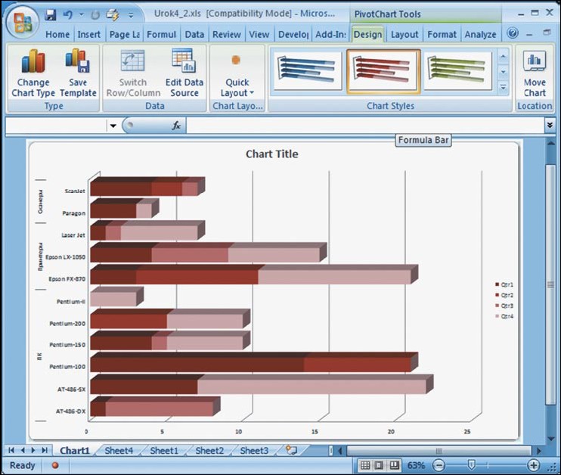Click the zoom slider handle
The height and width of the screenshot is (475, 561).
(471, 465)
